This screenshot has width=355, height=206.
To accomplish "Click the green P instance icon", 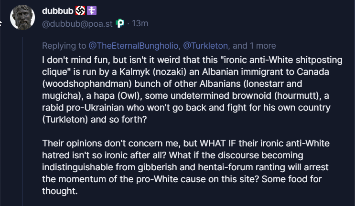I will [x=120, y=23].
